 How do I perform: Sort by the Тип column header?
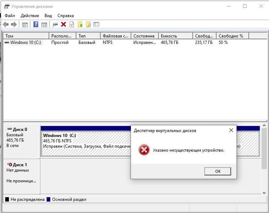pyautogui.click(x=88, y=36)
